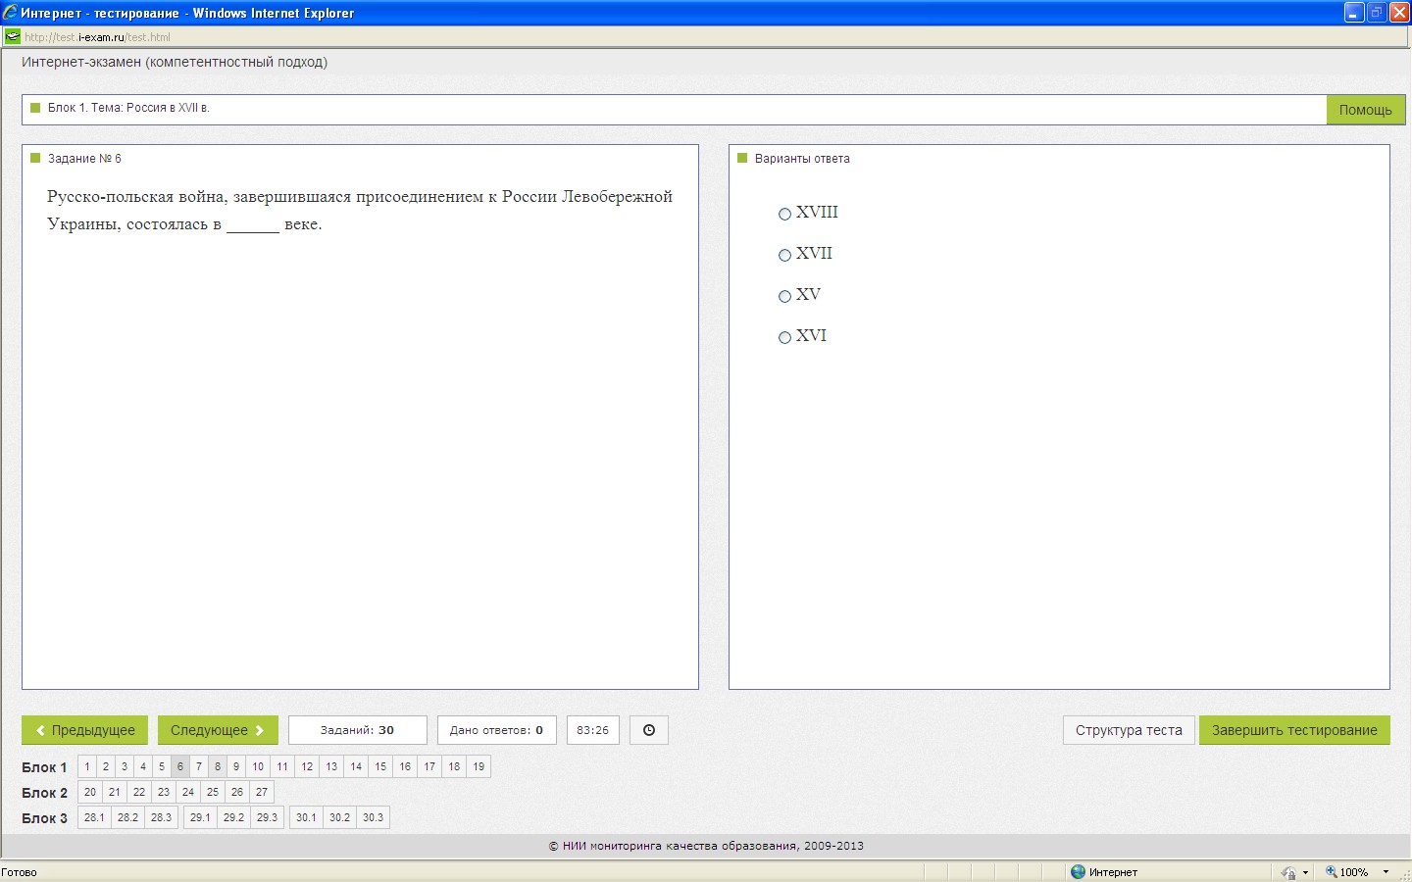1412x882 pixels.
Task: Click the left arrow icon on Предыдущее
Action: [40, 730]
